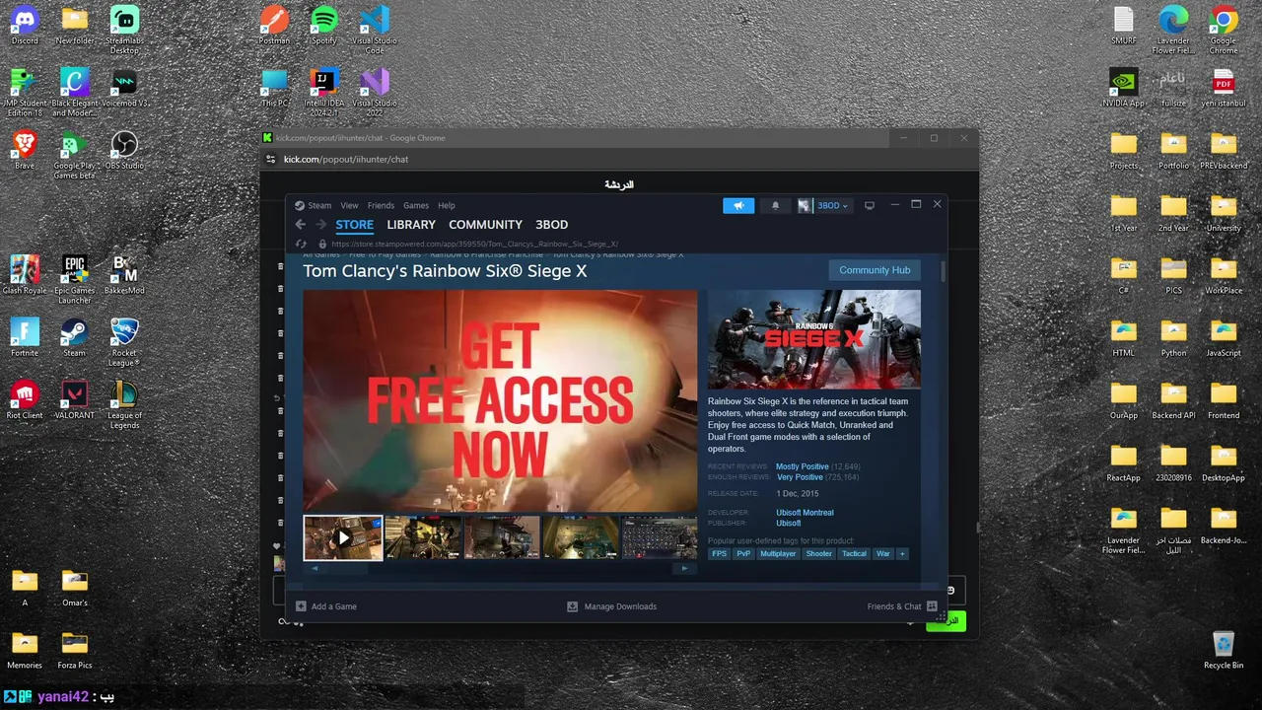The height and width of the screenshot is (710, 1262).
Task: Go forward in Steam store navigation
Action: point(321,225)
